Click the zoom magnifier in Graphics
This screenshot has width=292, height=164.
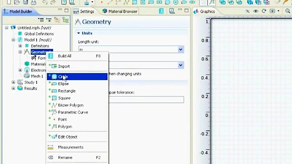point(287,11)
